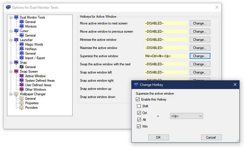Click the Snap camera icon

[16, 62]
